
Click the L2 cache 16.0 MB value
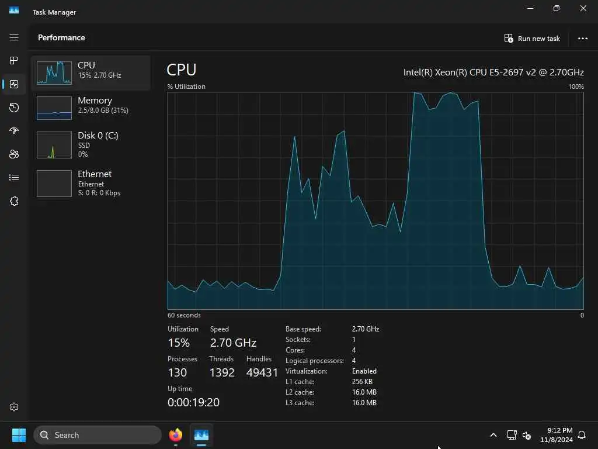pyautogui.click(x=364, y=392)
